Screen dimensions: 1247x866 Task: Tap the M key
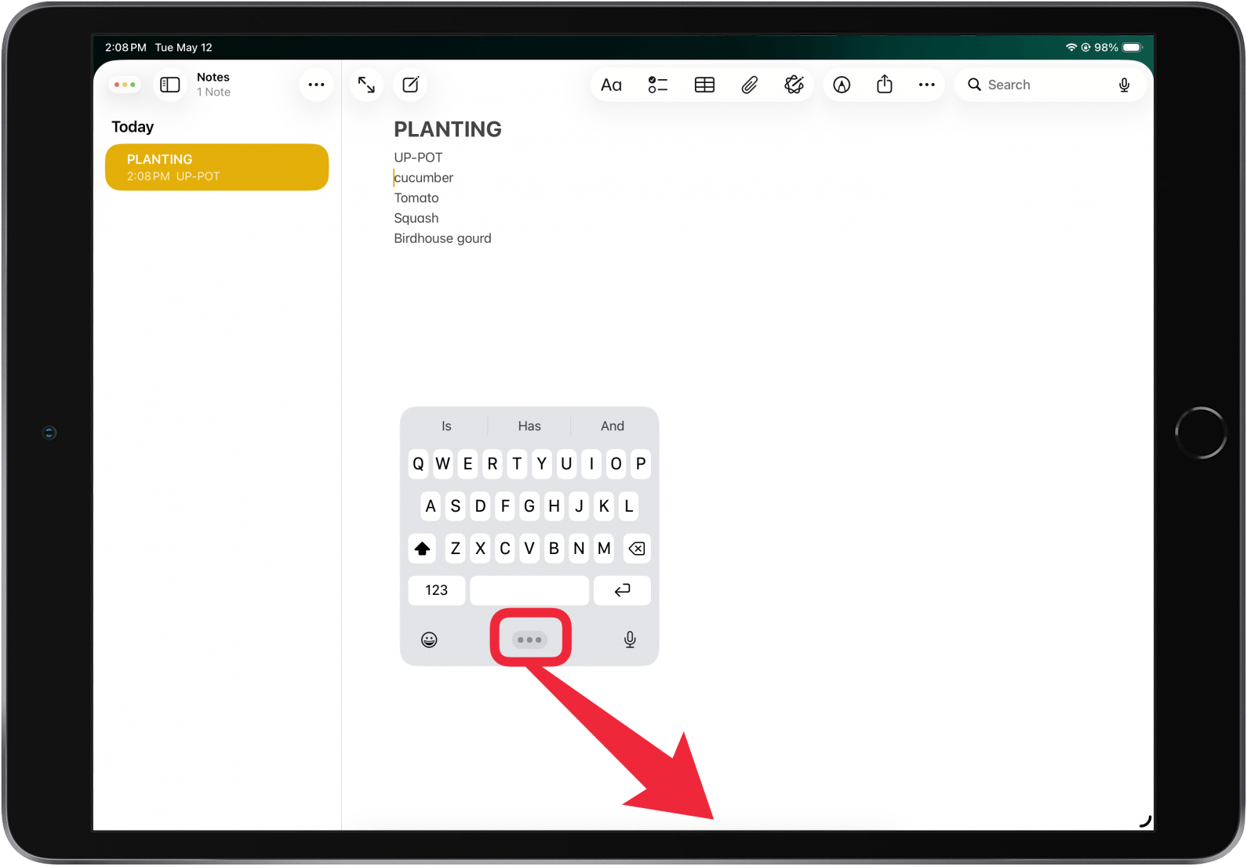pyautogui.click(x=604, y=549)
